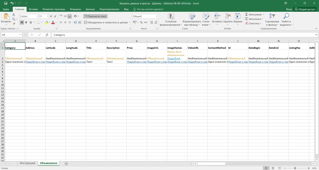Center text horizontally in the cell
Image resolution: width=319 pixels, height=170 pixels.
click(x=65, y=23)
